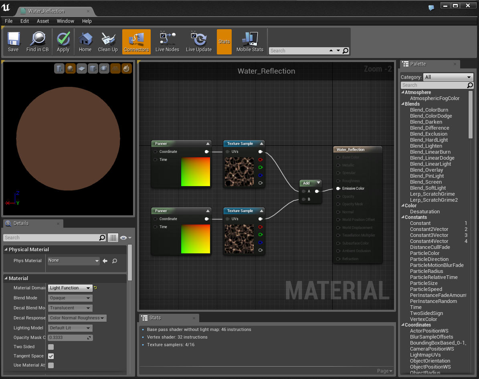This screenshot has width=479, height=379.
Task: Apply material changes with Apply icon
Action: pyautogui.click(x=63, y=42)
